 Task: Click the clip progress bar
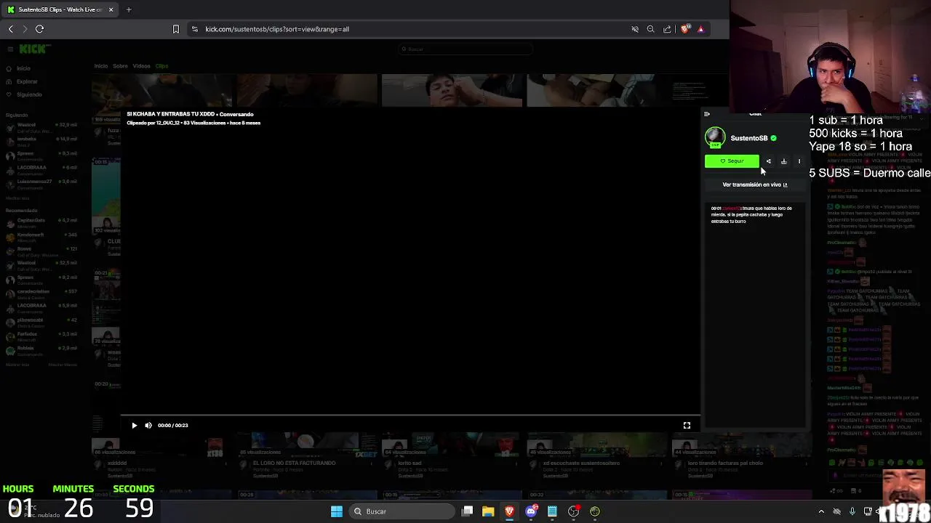coord(410,416)
